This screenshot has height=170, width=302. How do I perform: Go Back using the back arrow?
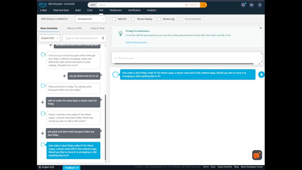tap(43, 10)
